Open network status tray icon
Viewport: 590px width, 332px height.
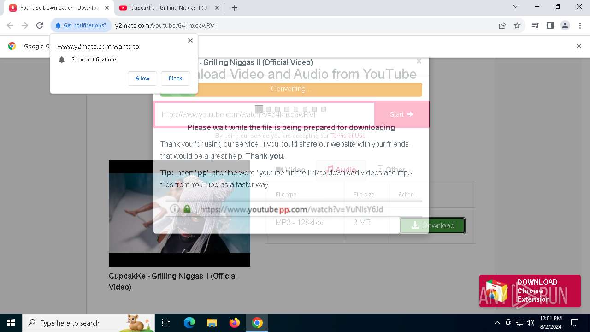click(519, 323)
